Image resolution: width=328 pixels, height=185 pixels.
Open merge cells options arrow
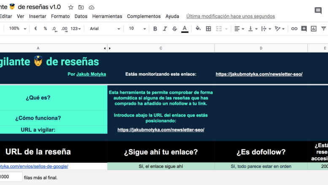click(226, 29)
